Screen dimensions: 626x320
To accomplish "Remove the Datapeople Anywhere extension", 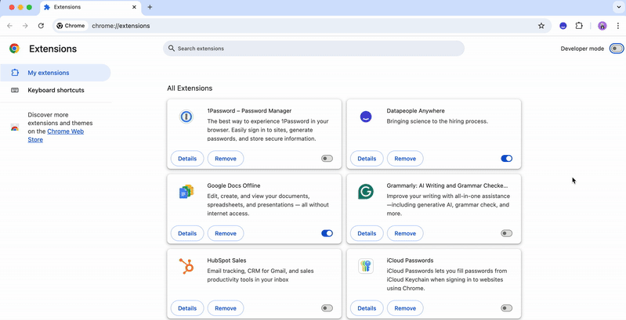I will click(405, 159).
